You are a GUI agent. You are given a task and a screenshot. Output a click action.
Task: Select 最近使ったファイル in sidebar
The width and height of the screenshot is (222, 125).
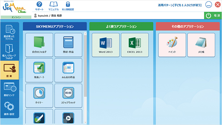(x=9, y=32)
